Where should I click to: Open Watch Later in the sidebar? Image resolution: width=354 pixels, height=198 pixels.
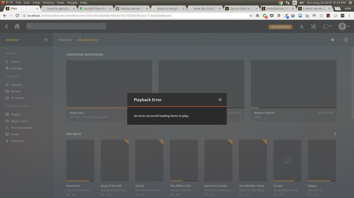[x=19, y=121]
